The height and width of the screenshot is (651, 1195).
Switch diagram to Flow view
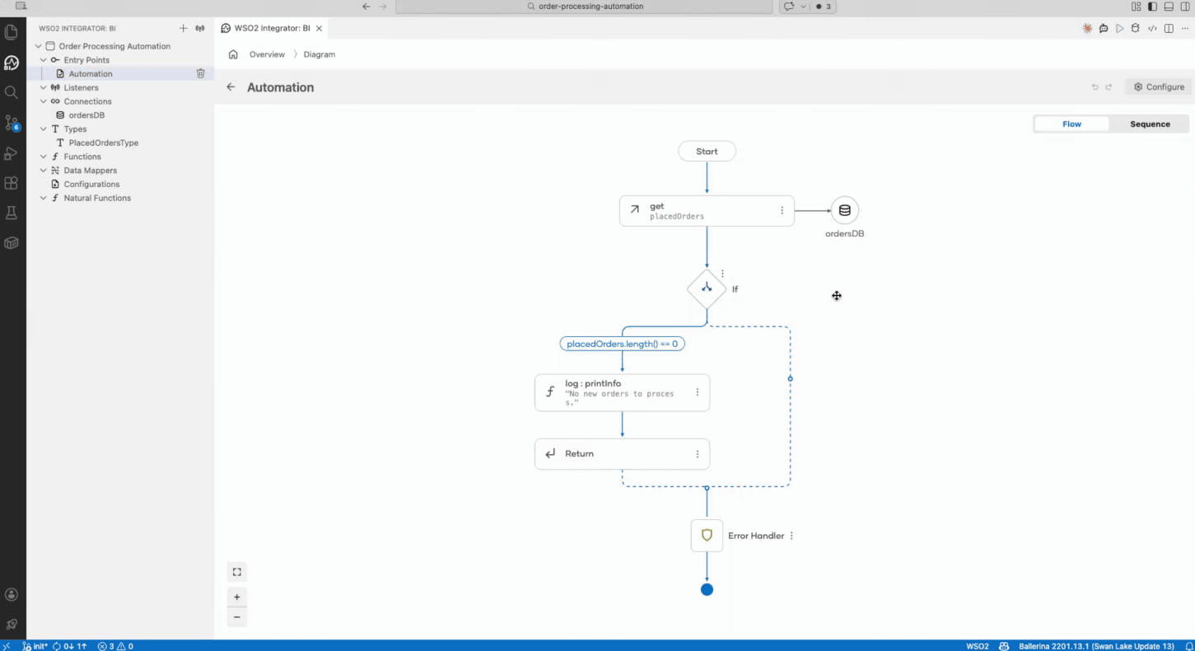click(x=1071, y=124)
